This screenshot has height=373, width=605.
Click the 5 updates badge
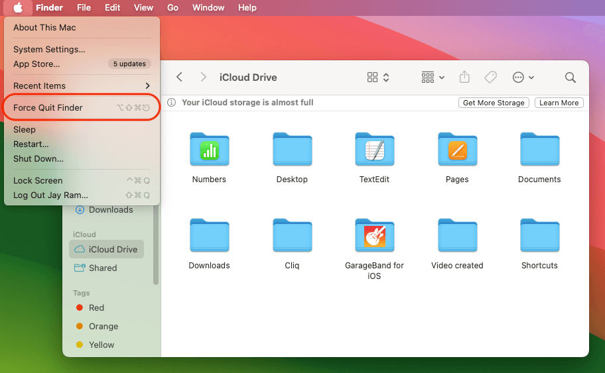pyautogui.click(x=129, y=64)
